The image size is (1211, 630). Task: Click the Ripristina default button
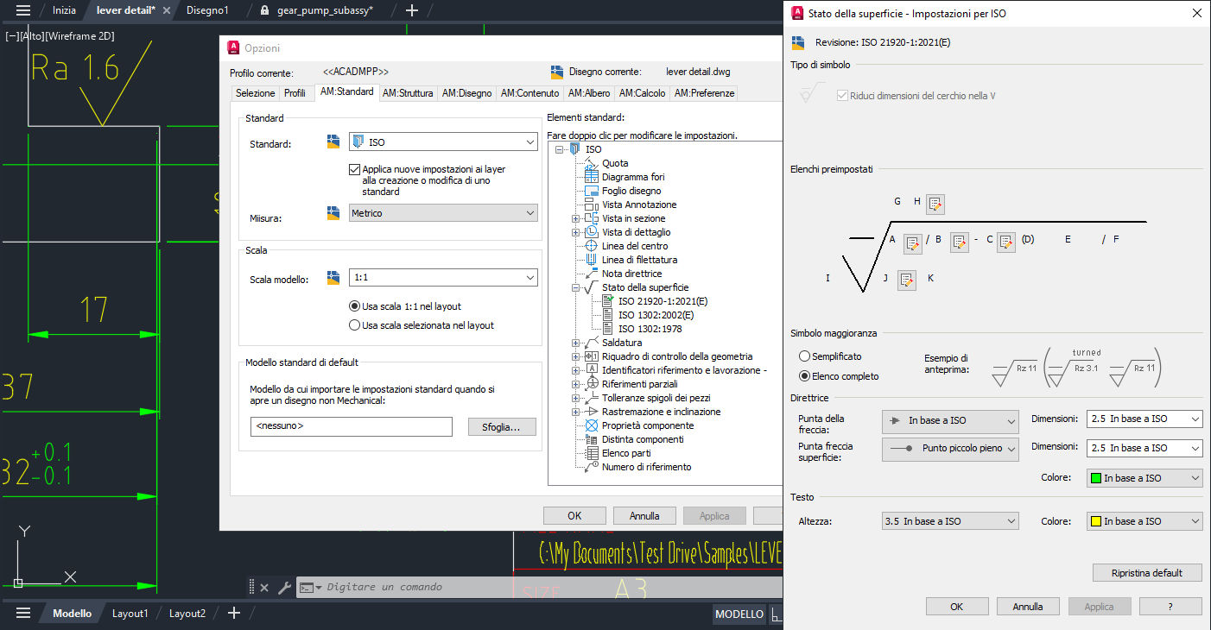pyautogui.click(x=1146, y=573)
